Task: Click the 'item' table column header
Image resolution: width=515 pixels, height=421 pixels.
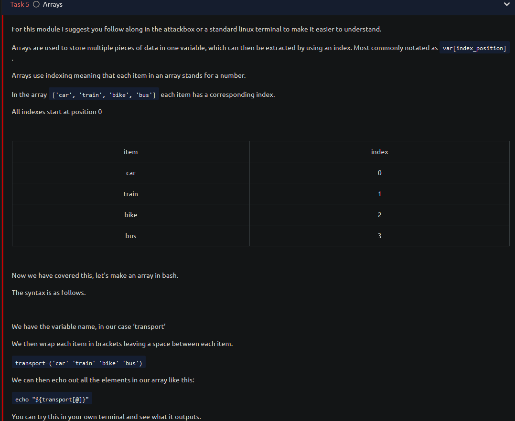Action: 131,152
